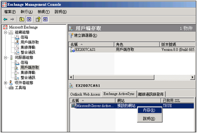197x133 pixels.
Task: Click the 組織組態 node icon
Action: coord(11,32)
